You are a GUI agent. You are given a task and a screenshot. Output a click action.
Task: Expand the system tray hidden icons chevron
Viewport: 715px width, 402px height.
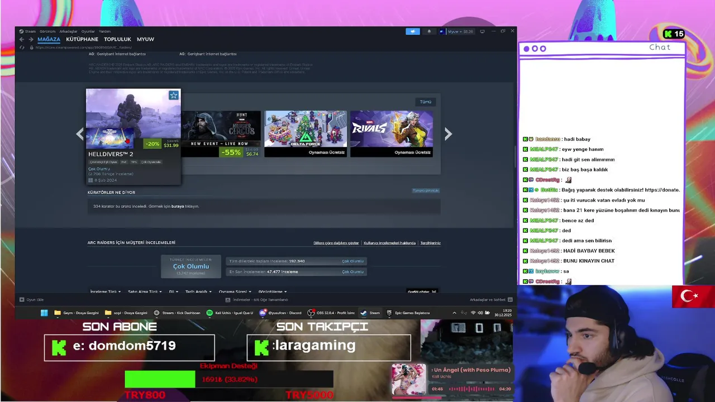tap(454, 313)
